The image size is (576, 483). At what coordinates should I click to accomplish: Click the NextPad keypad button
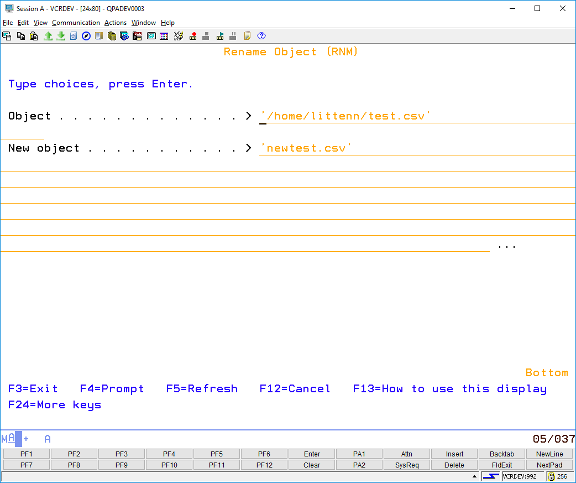pyautogui.click(x=549, y=465)
